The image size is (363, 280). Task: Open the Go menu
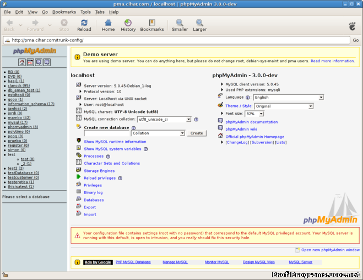tap(45, 12)
